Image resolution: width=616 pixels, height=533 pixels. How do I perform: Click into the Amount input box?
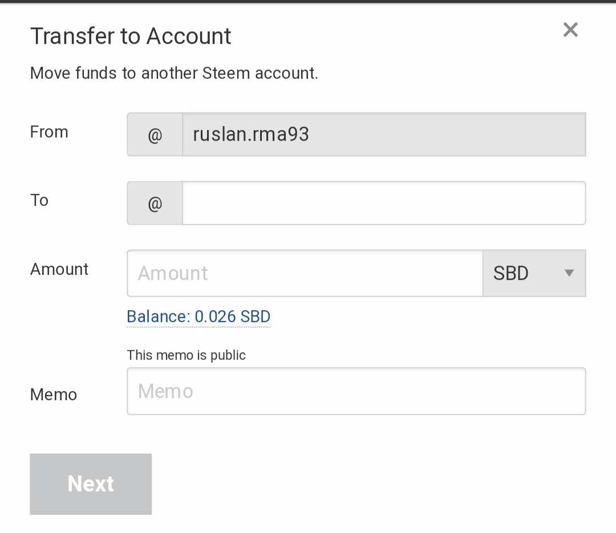[x=305, y=273]
